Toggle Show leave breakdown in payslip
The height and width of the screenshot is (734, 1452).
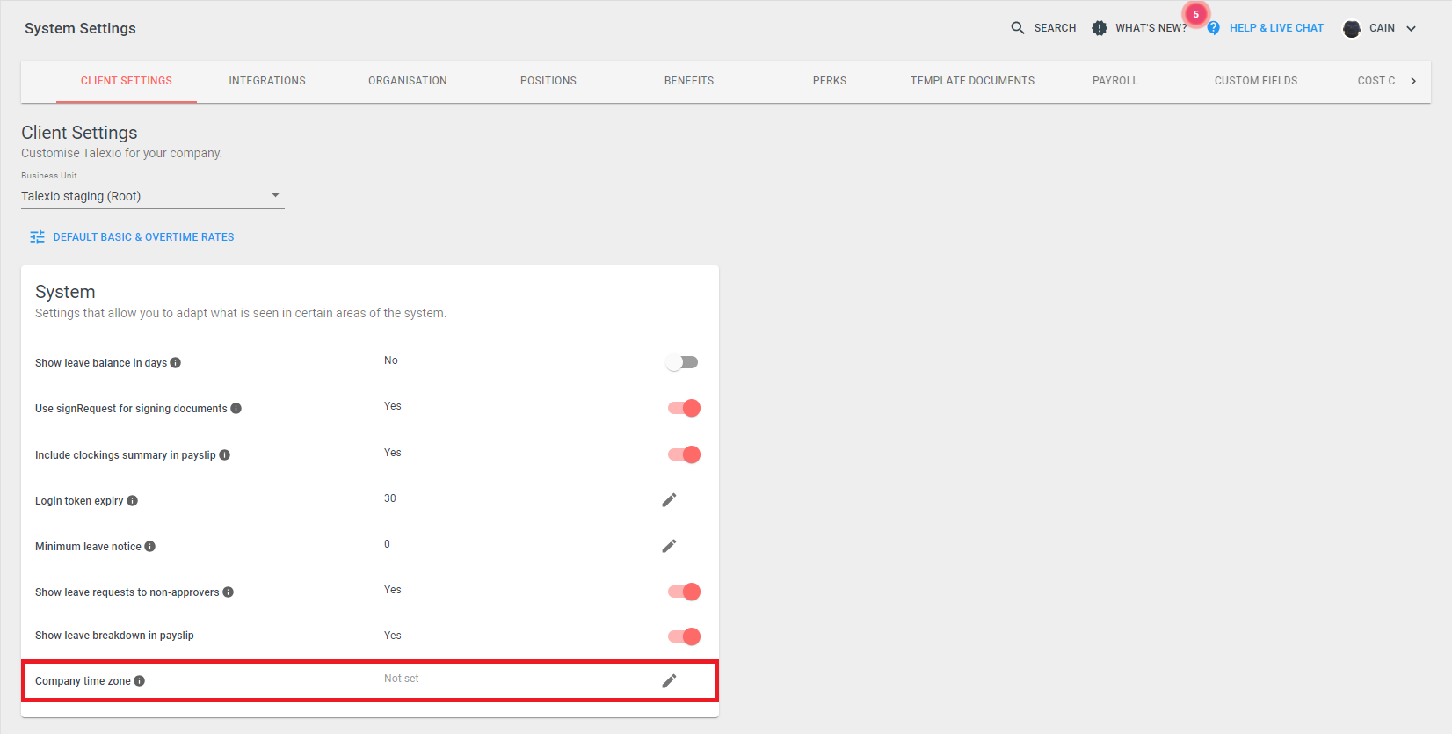pos(684,636)
